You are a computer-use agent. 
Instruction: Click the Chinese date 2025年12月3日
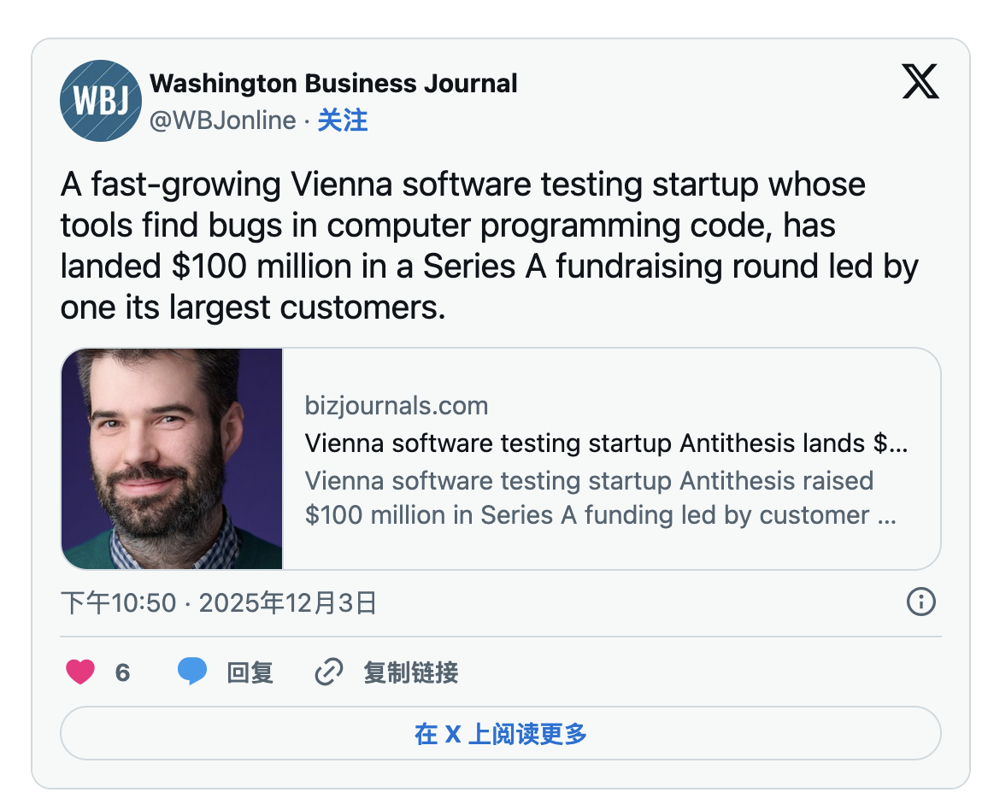coord(288,603)
